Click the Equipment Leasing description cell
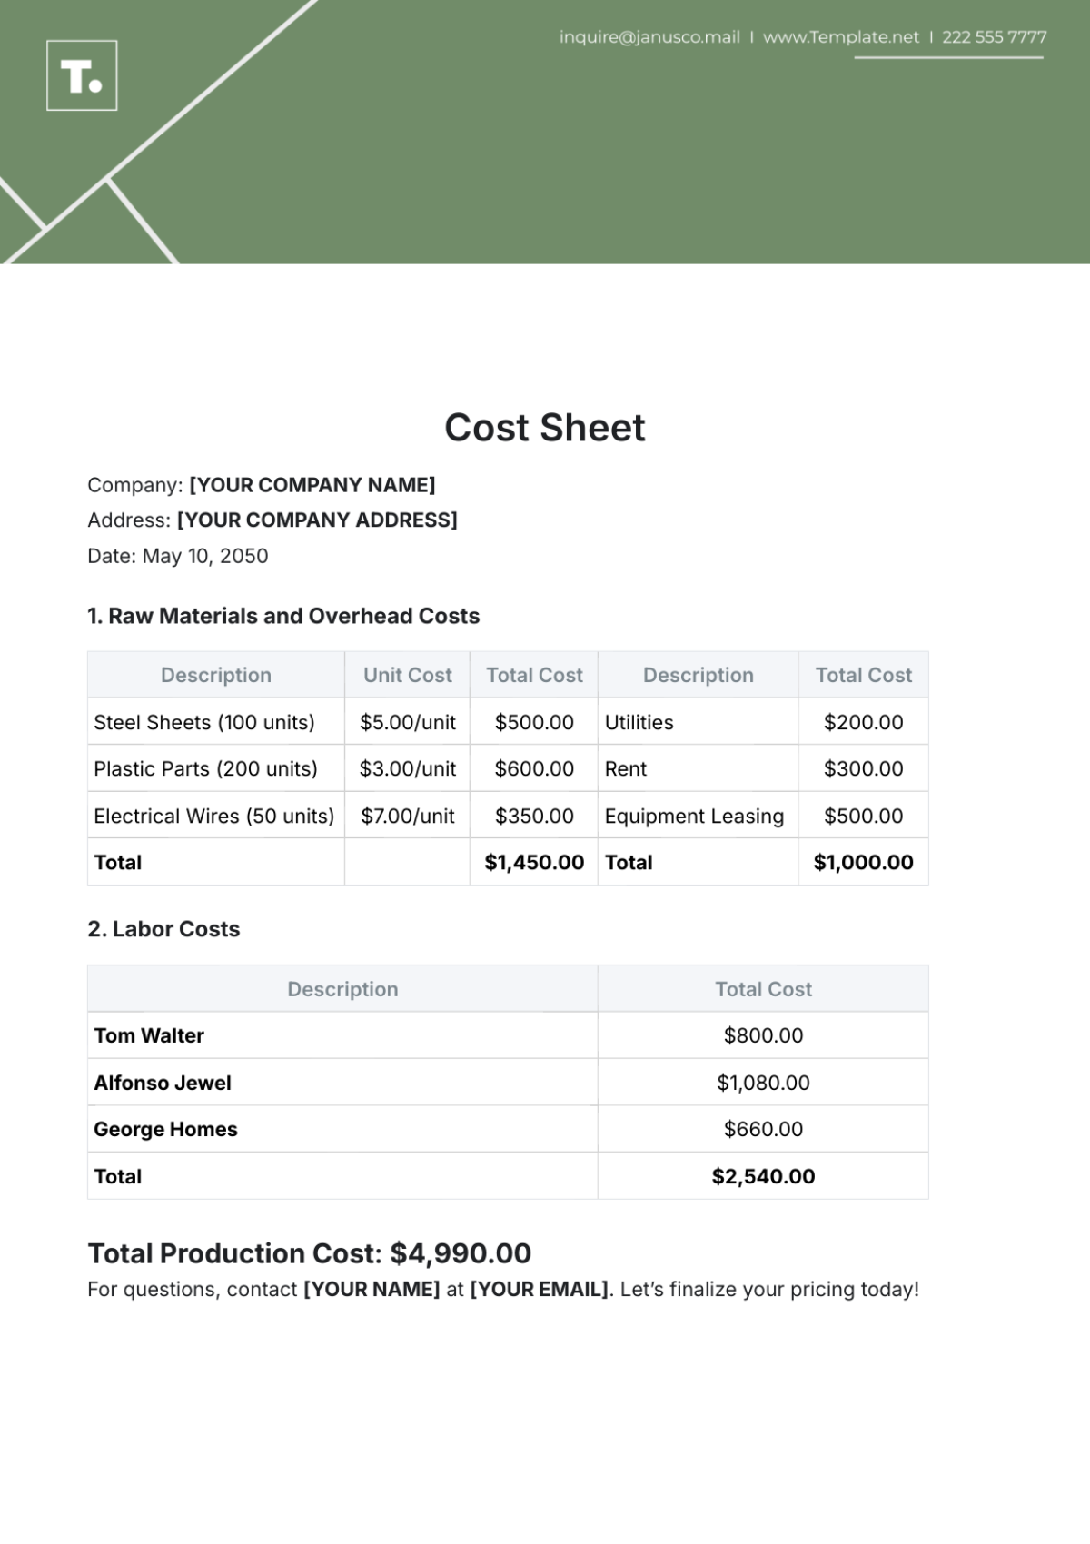 point(694,816)
